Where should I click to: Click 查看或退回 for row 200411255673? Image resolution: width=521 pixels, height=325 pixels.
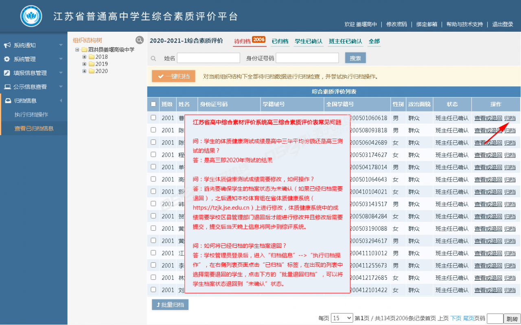pos(488,266)
